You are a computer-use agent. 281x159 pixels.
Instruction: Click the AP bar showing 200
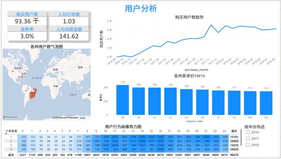[138, 101]
